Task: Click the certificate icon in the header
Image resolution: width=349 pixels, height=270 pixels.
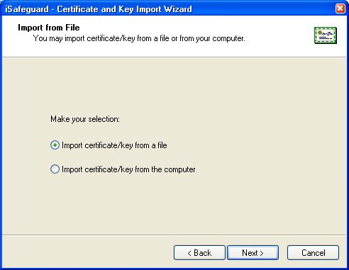Action: pyautogui.click(x=326, y=35)
